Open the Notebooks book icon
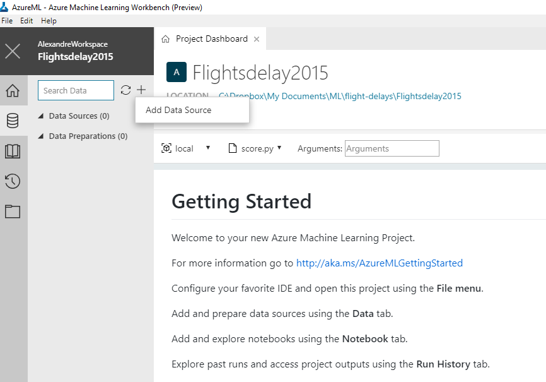 [13, 152]
